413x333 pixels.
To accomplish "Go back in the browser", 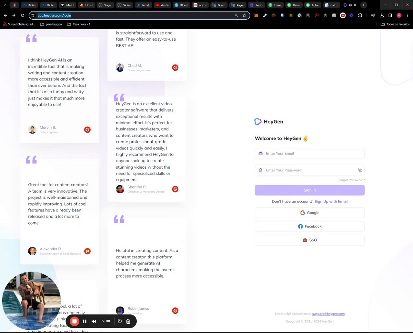I will 5,15.
